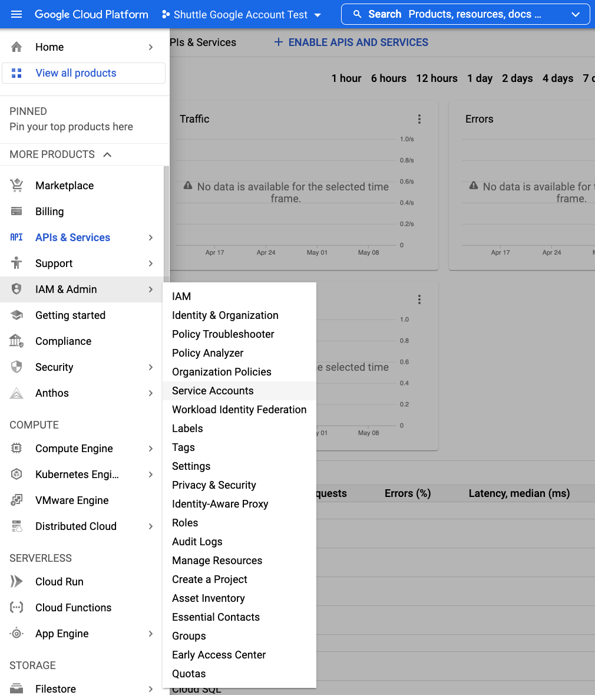Click the Support person icon
This screenshot has width=595, height=695.
click(x=16, y=263)
